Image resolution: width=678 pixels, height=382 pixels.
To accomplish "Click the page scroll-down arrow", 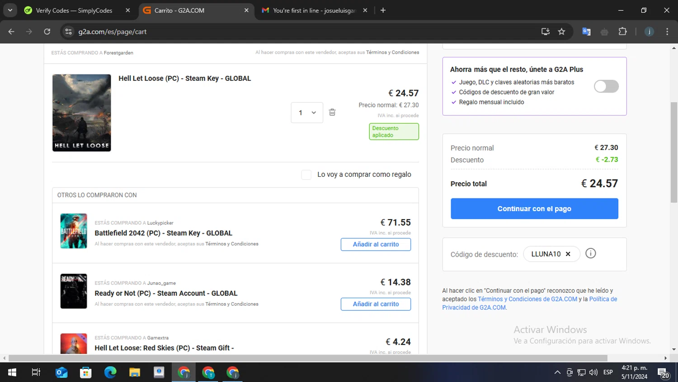I will tap(674, 349).
